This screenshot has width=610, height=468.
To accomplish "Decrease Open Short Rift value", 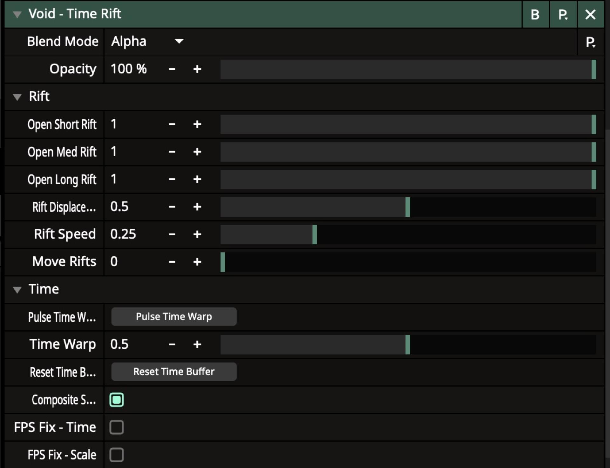I will [172, 124].
